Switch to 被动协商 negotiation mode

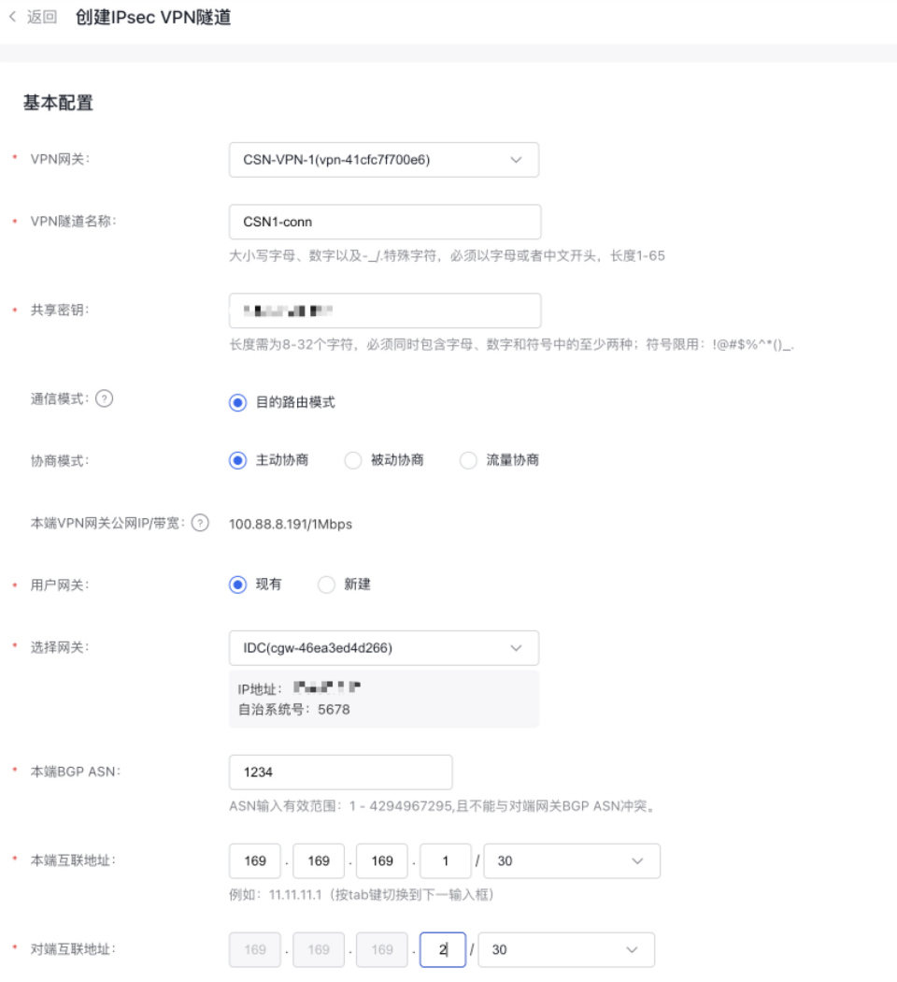[352, 459]
